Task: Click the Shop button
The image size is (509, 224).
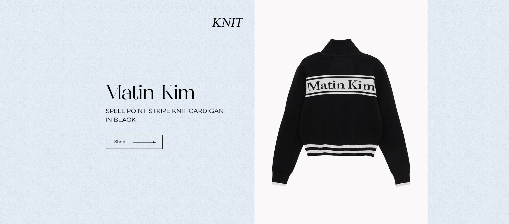Action: pyautogui.click(x=134, y=142)
